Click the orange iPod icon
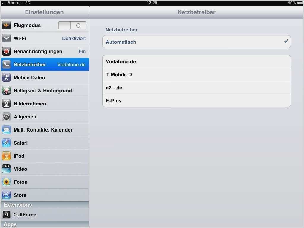Image resolution: width=304 pixels, height=228 pixels. tap(7, 156)
